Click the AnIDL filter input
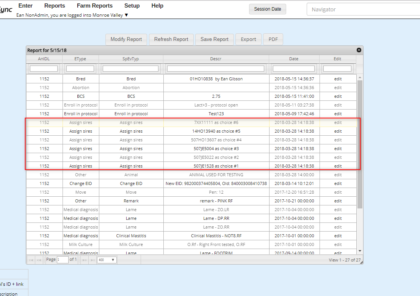This screenshot has width=420, height=296. (44, 69)
